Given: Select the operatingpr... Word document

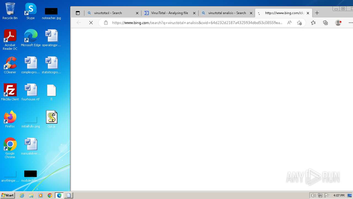Looking at the screenshot, I should click(51, 38).
